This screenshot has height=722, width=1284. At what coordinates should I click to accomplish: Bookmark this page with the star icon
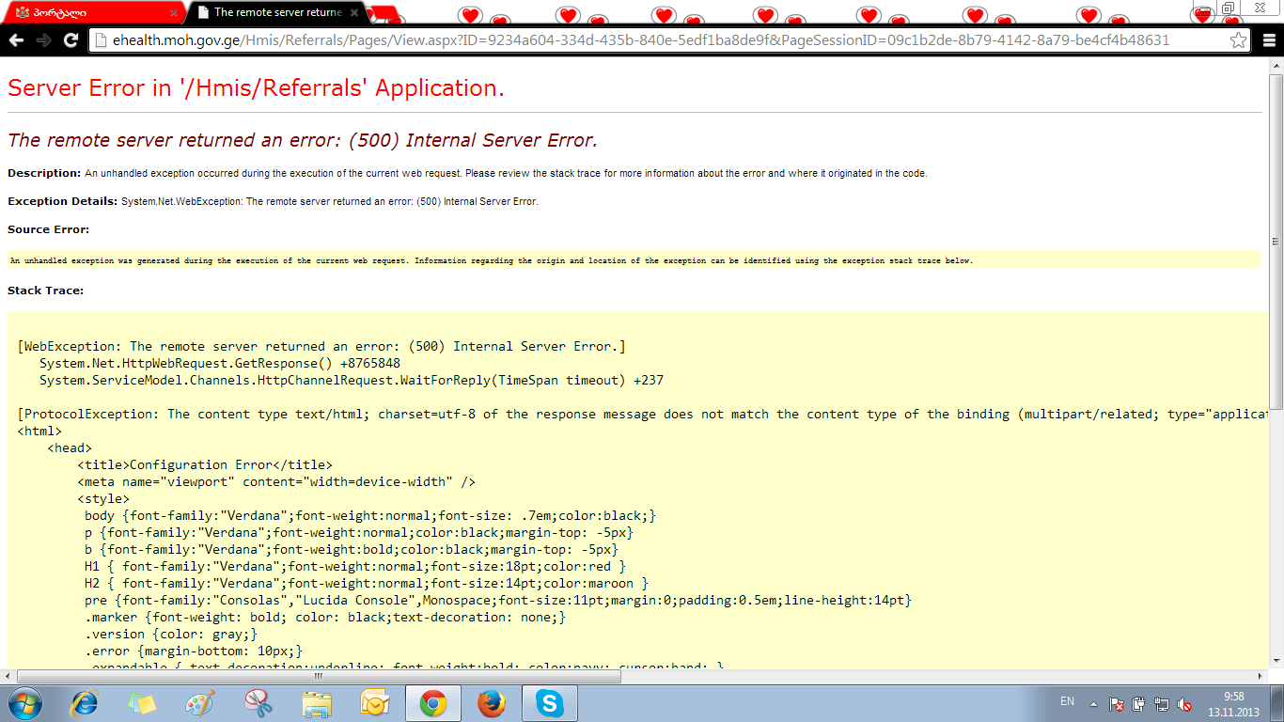point(1238,40)
